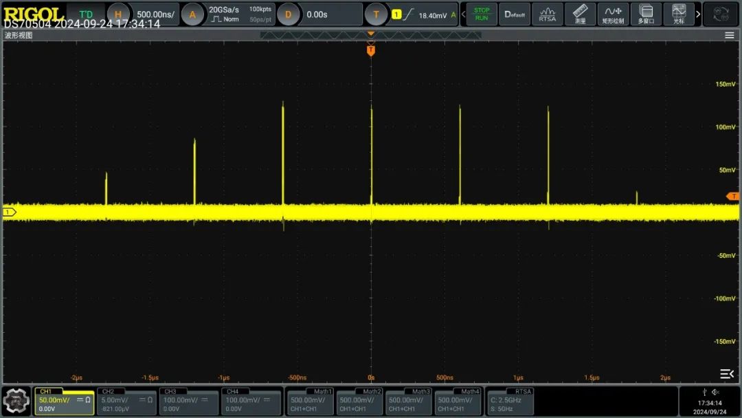Open the cursors tool
Image resolution: width=742 pixels, height=418 pixels.
(x=679, y=14)
